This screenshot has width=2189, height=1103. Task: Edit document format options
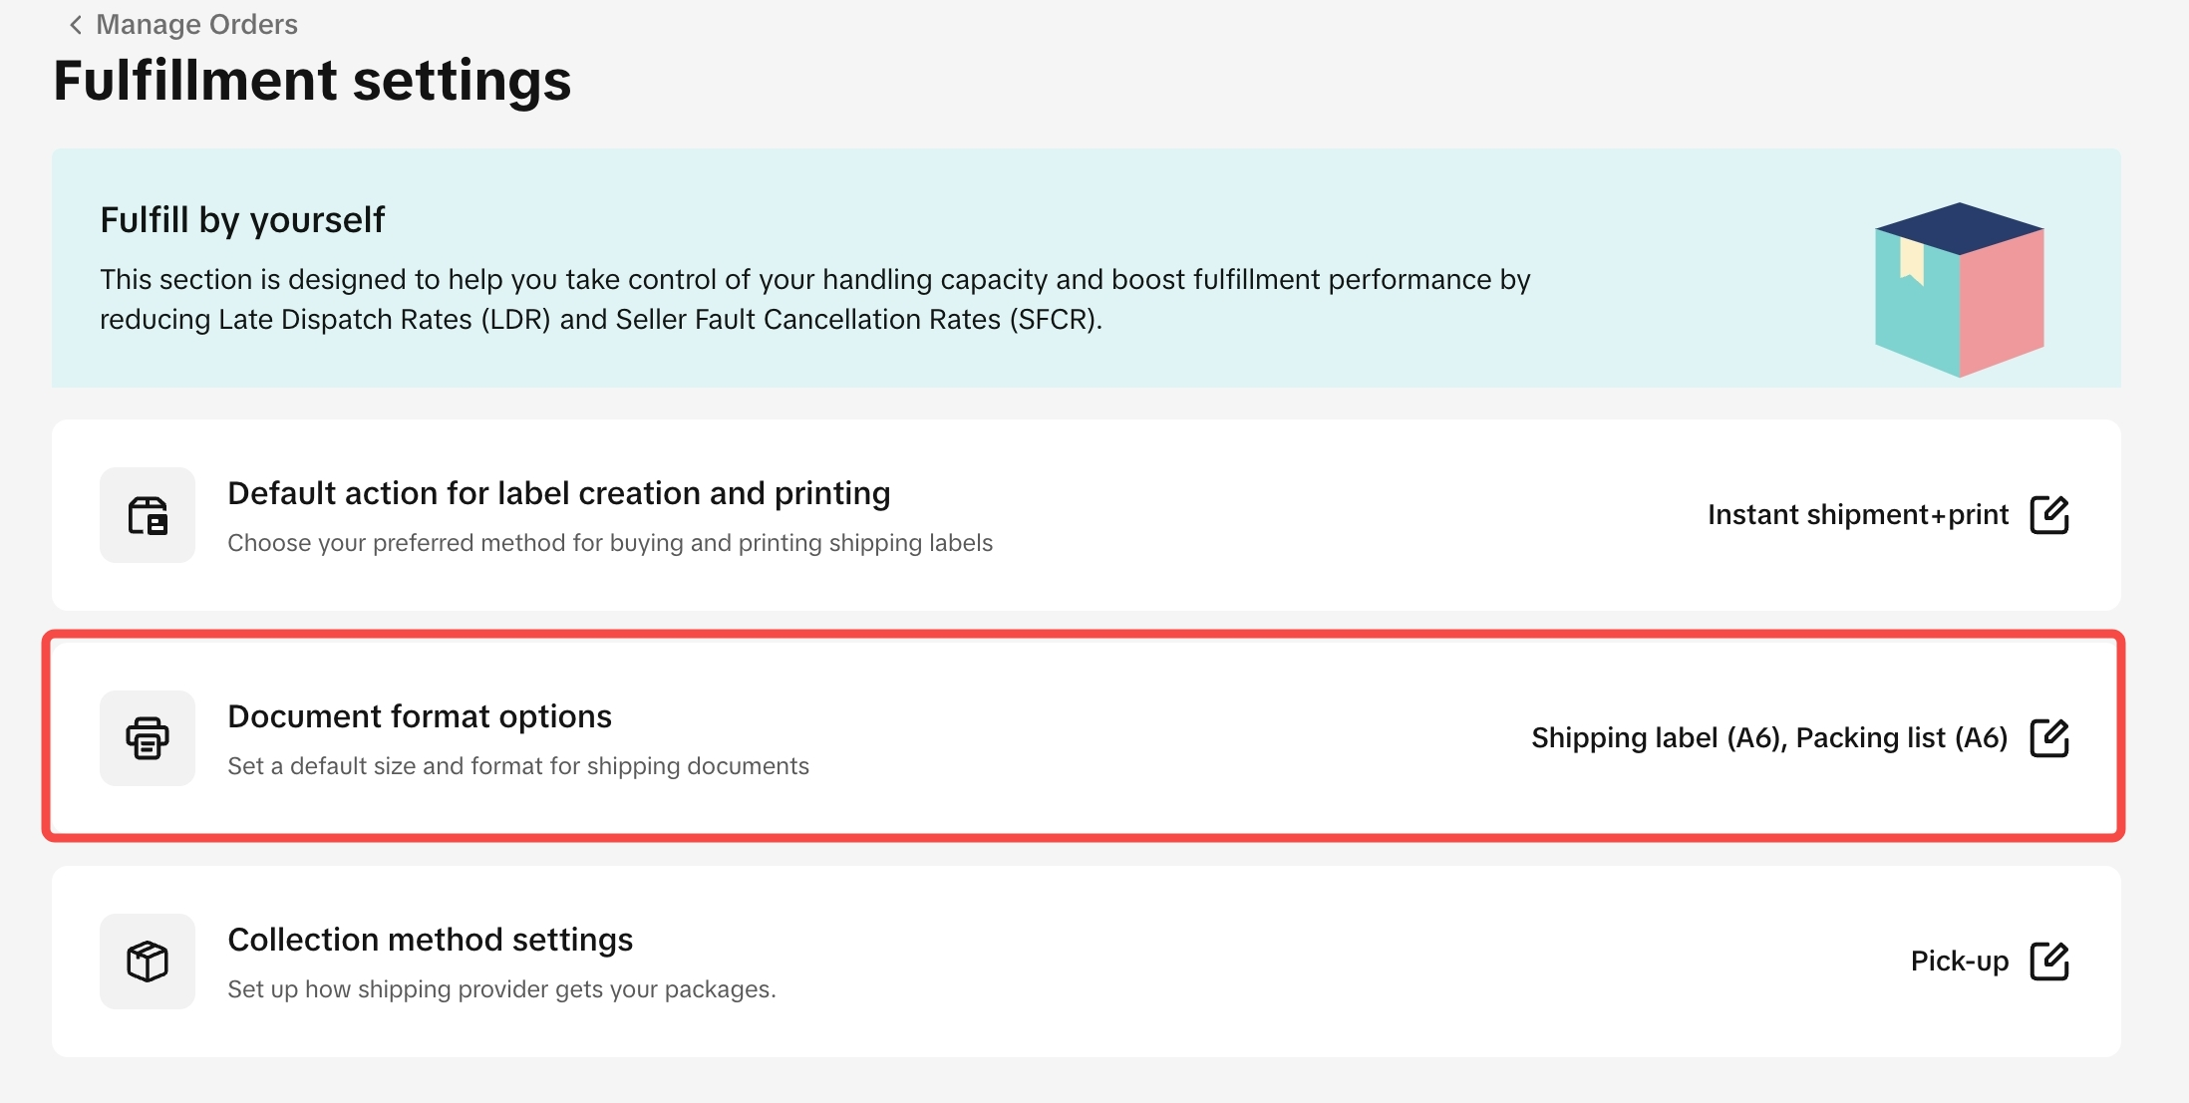2049,738
